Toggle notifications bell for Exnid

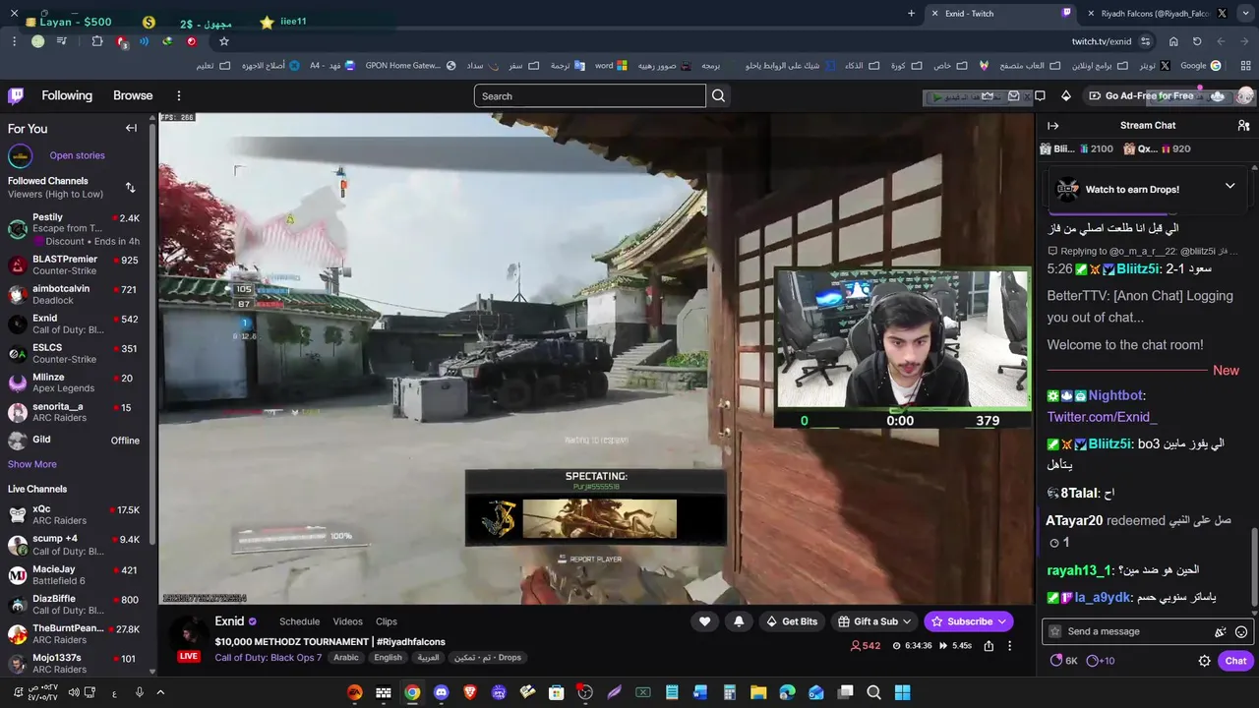pyautogui.click(x=739, y=621)
